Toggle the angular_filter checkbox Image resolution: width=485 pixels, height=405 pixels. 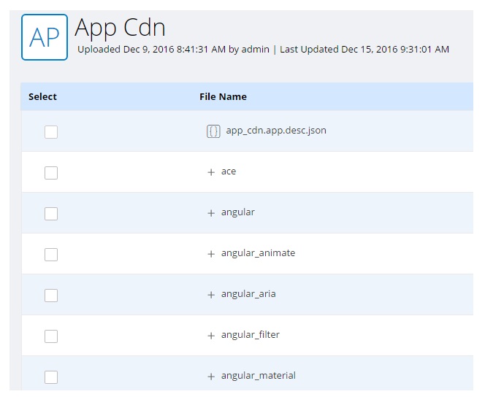(51, 336)
